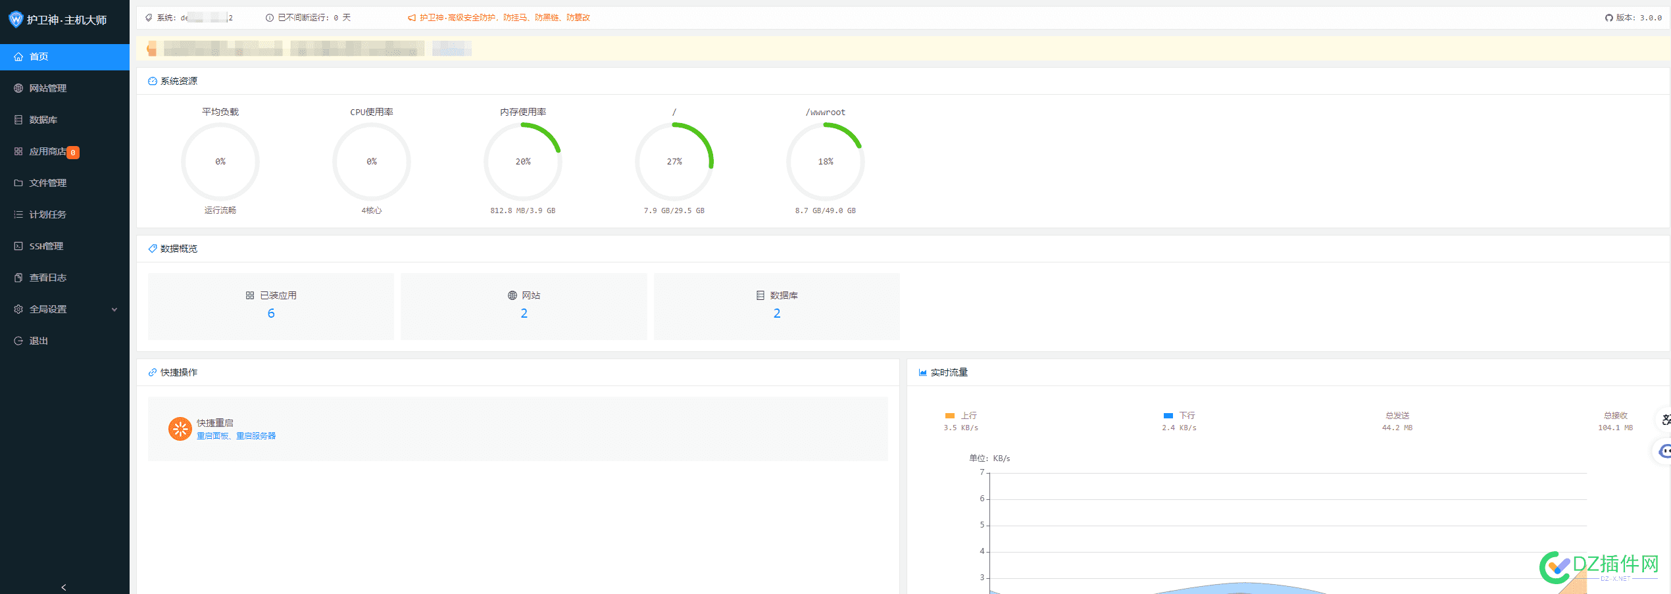Open 计划任务 menu item
The image size is (1671, 594).
pyautogui.click(x=64, y=214)
